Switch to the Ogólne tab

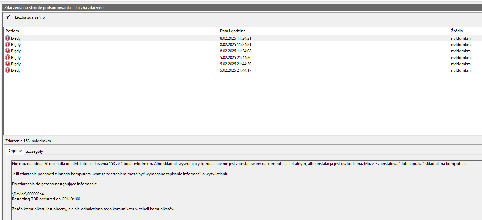[15, 151]
